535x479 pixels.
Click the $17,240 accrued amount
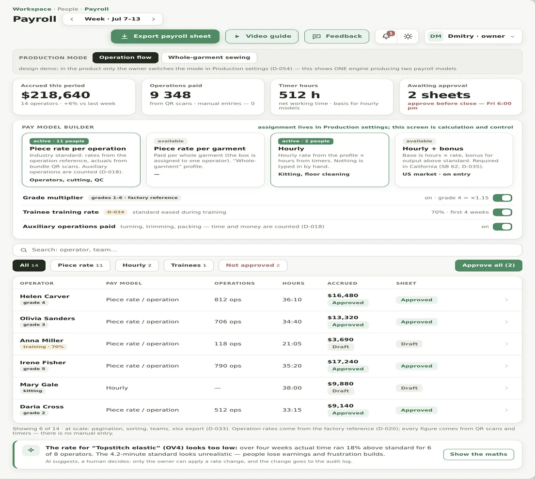pyautogui.click(x=343, y=362)
